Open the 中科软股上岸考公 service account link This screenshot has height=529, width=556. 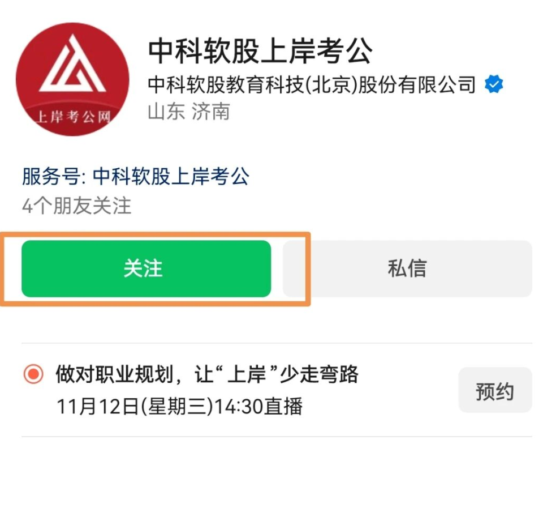click(171, 177)
